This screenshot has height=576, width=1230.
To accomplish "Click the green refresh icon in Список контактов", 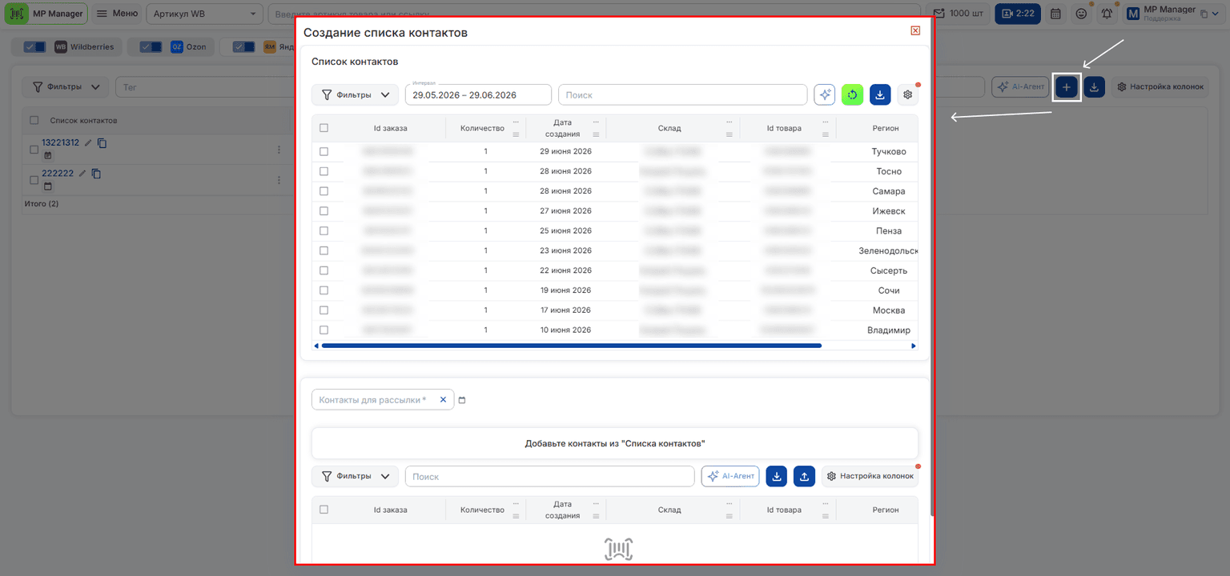I will [852, 94].
